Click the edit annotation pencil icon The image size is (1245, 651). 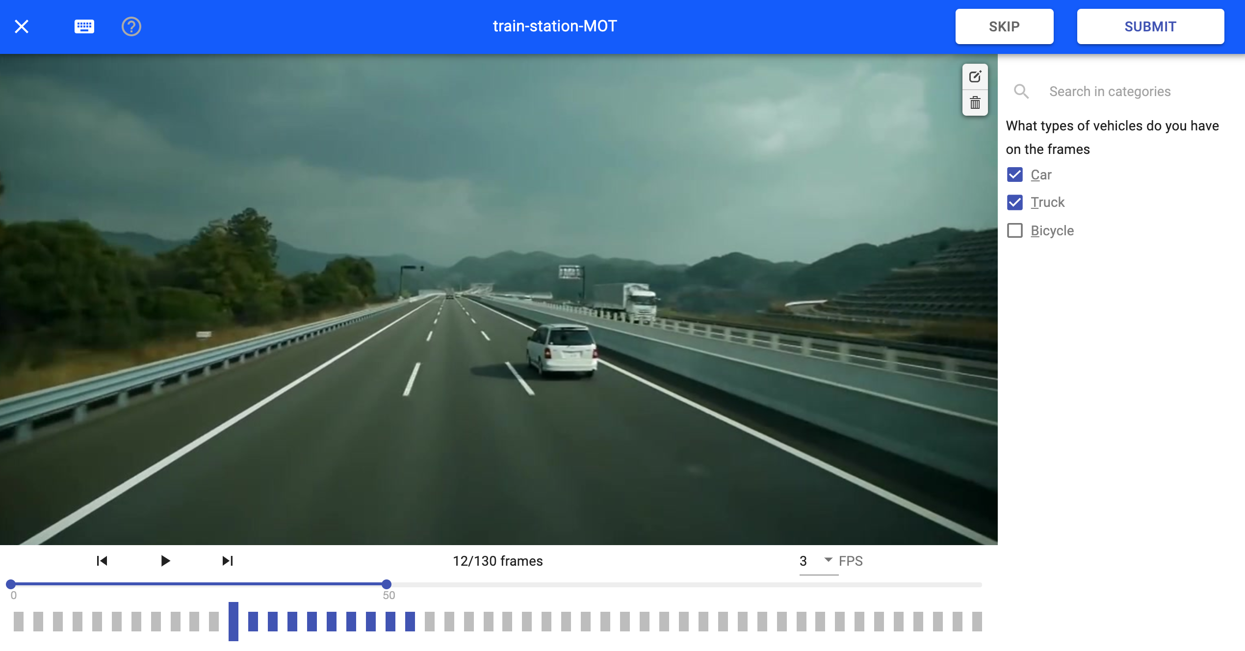pos(975,76)
